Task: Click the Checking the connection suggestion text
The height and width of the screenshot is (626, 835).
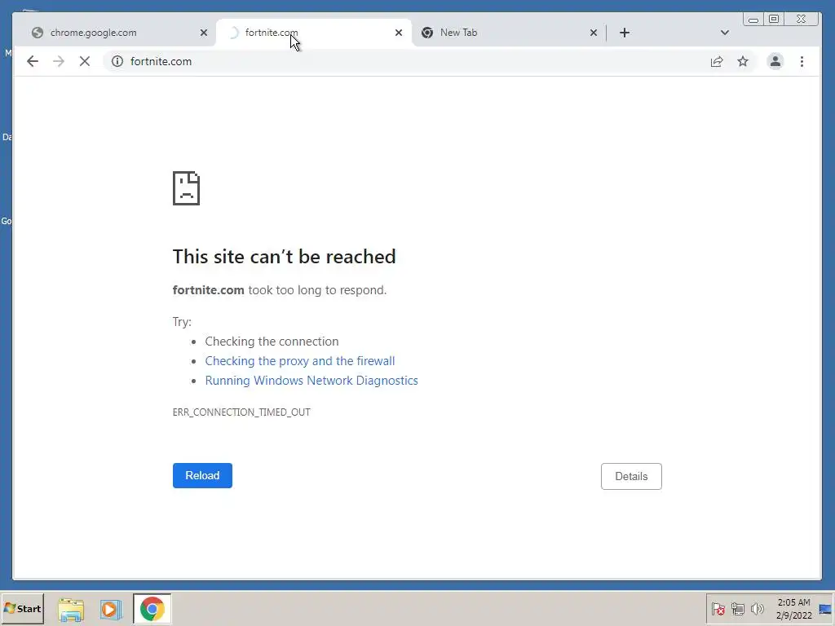Action: click(x=272, y=342)
